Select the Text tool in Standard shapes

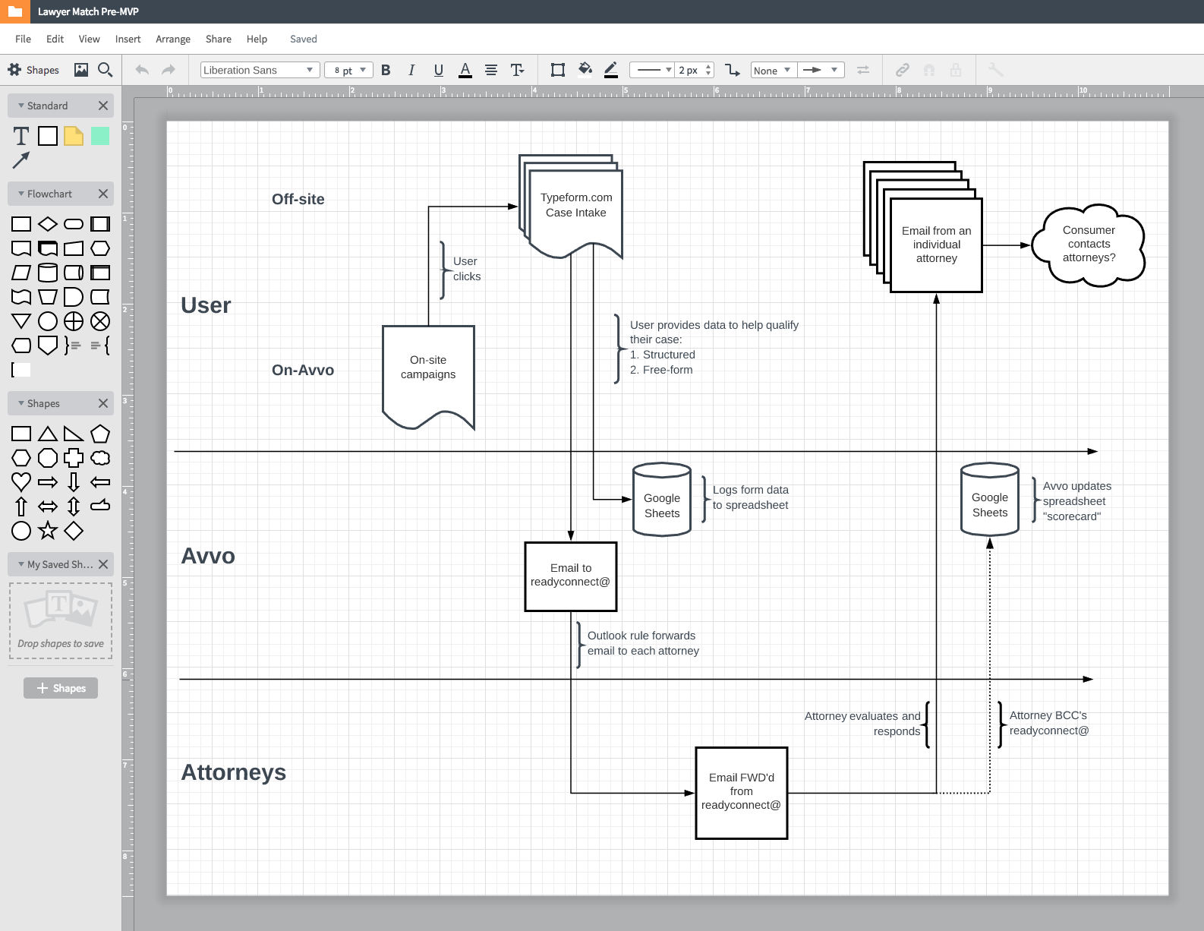point(21,136)
